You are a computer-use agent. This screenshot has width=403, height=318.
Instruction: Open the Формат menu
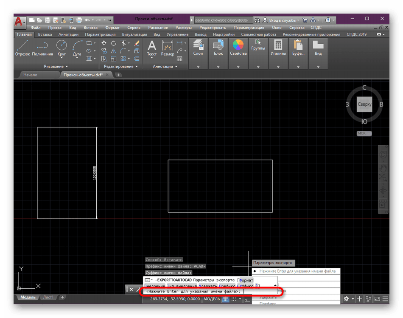pos(112,28)
